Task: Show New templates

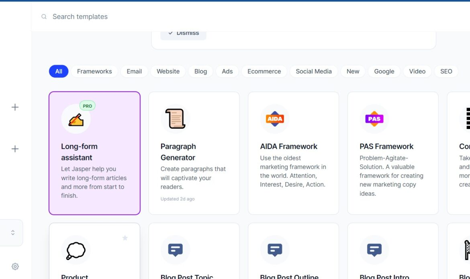Action: tap(353, 72)
